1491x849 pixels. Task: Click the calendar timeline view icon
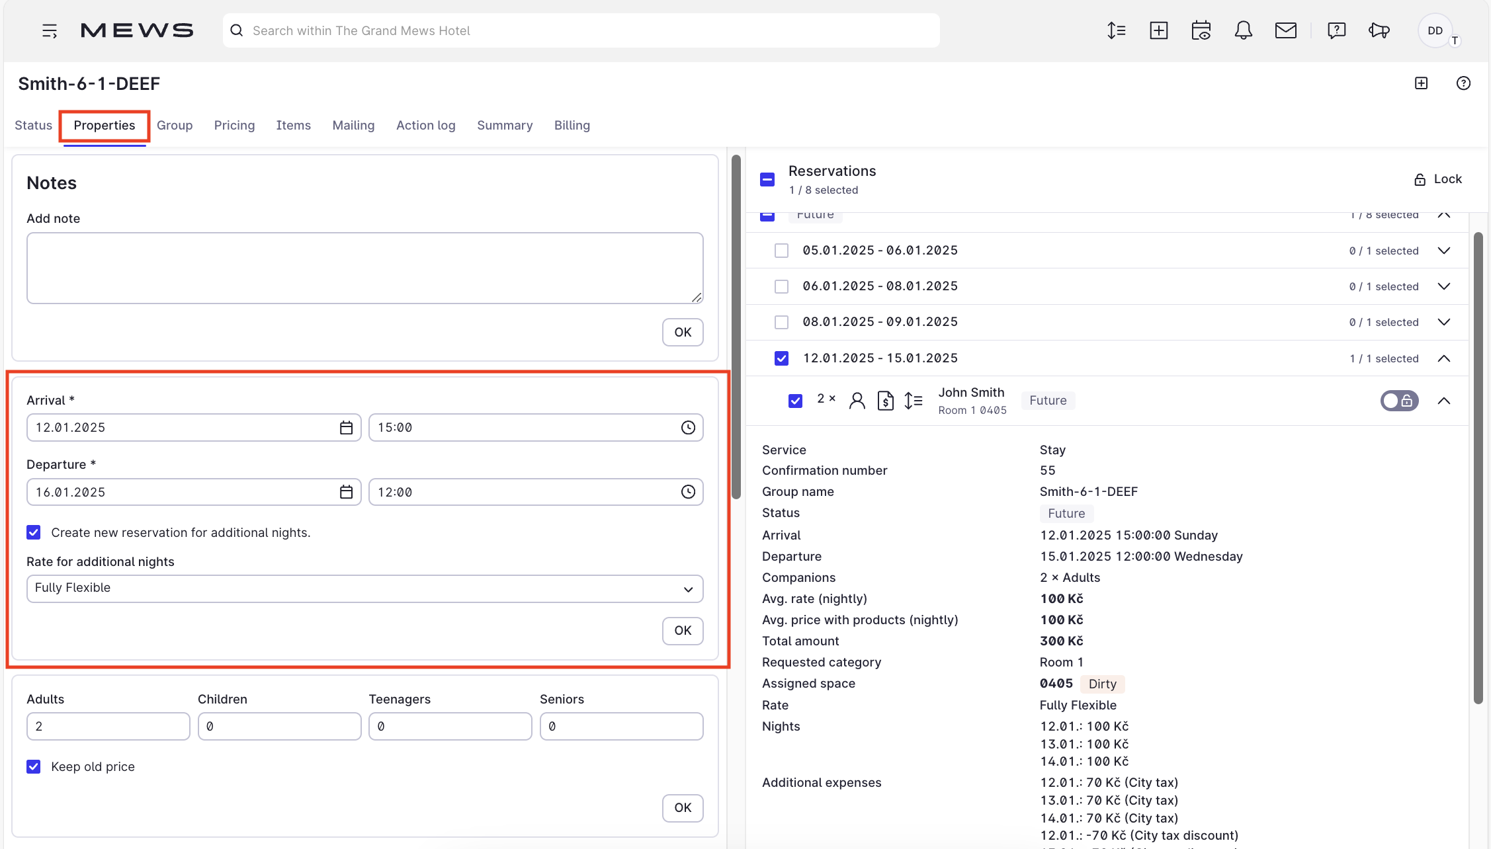(1201, 30)
